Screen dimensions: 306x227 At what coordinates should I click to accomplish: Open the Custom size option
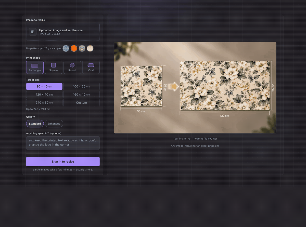tap(82, 103)
